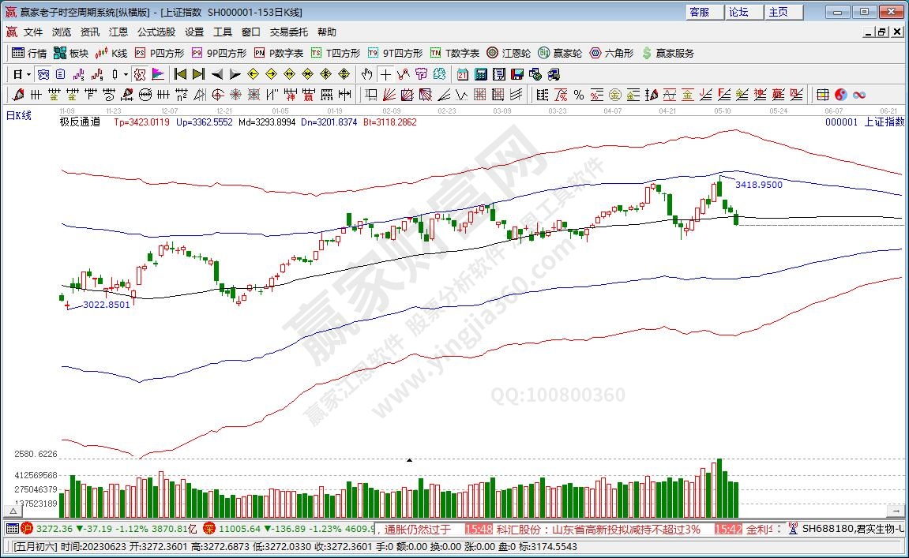Click the scroll-up arrow above volume panel

coord(409,459)
